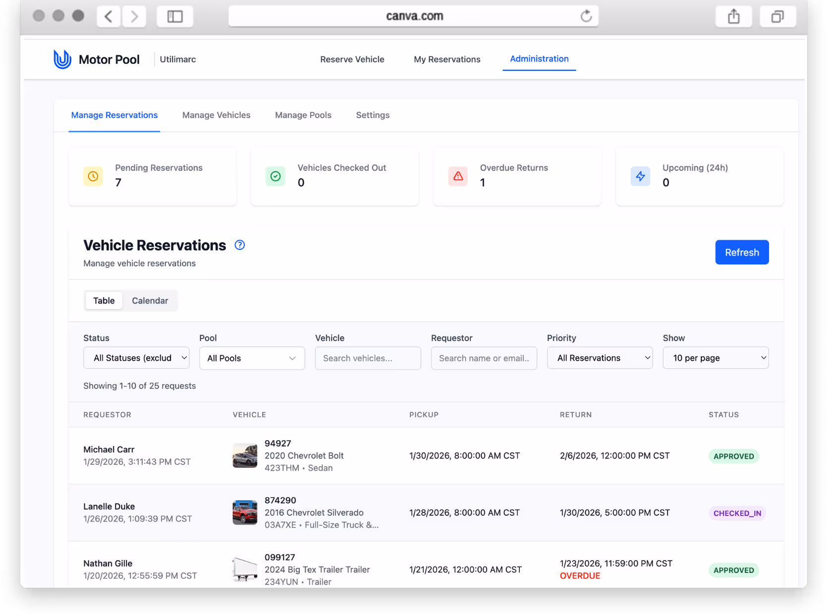Sort by the STATUS column header

coord(724,415)
